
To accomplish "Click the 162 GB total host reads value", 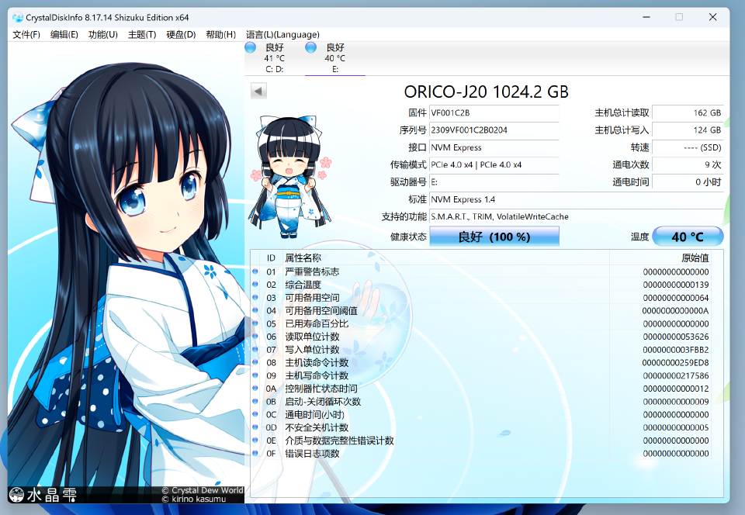I will coord(688,112).
